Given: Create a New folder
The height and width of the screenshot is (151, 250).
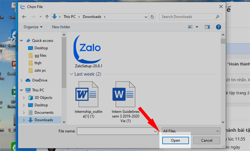Looking at the screenshot, I should pos(61,27).
